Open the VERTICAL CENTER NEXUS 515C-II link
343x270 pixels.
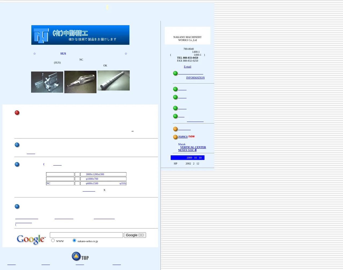[193, 149]
